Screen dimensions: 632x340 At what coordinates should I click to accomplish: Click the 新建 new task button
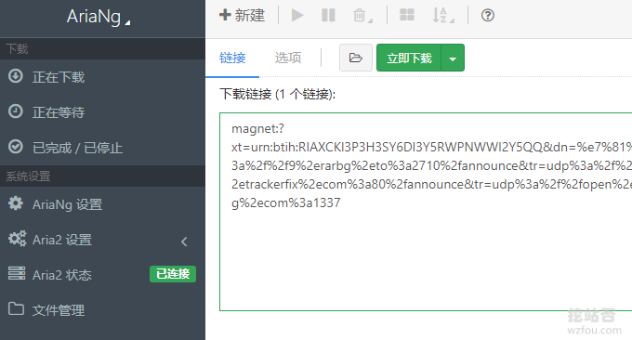242,16
